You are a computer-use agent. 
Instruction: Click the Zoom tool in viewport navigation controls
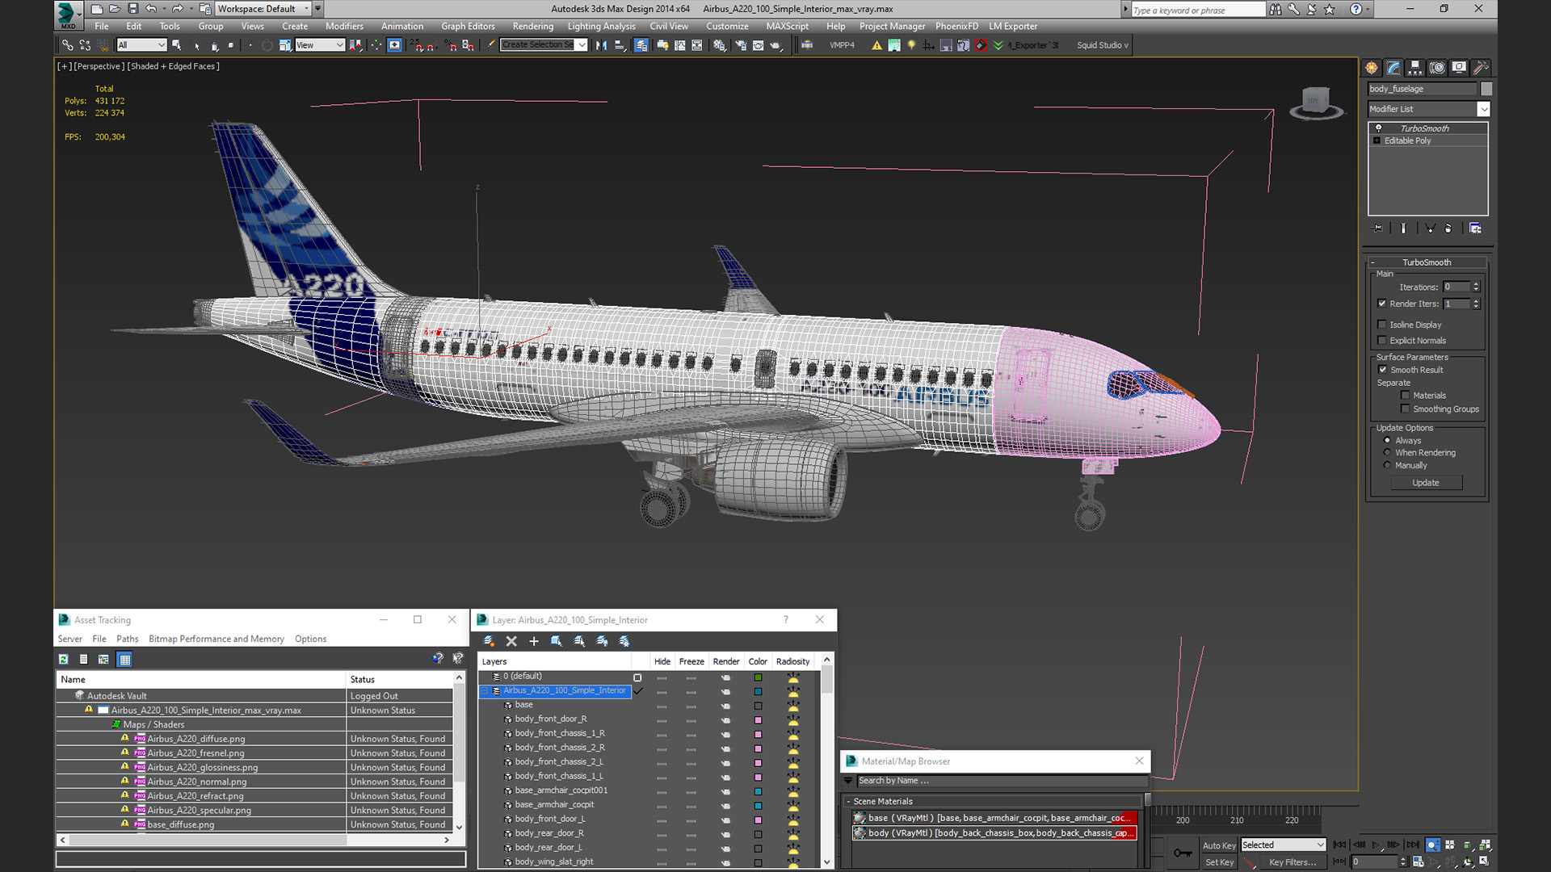[1432, 845]
